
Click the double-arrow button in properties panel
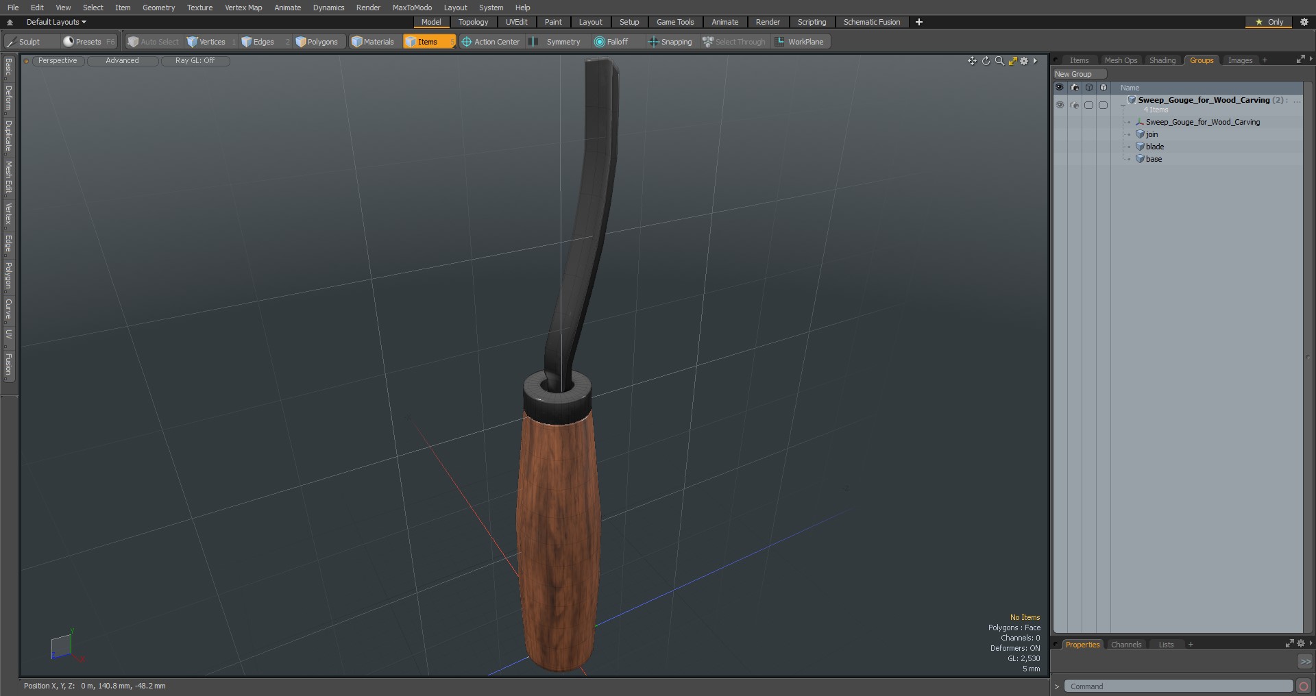1305,662
